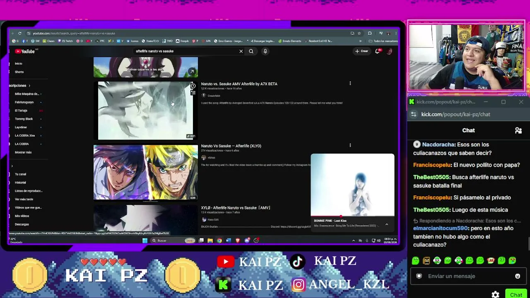Open the emoji picker in Kick chat
530x298 pixels.
click(518, 276)
